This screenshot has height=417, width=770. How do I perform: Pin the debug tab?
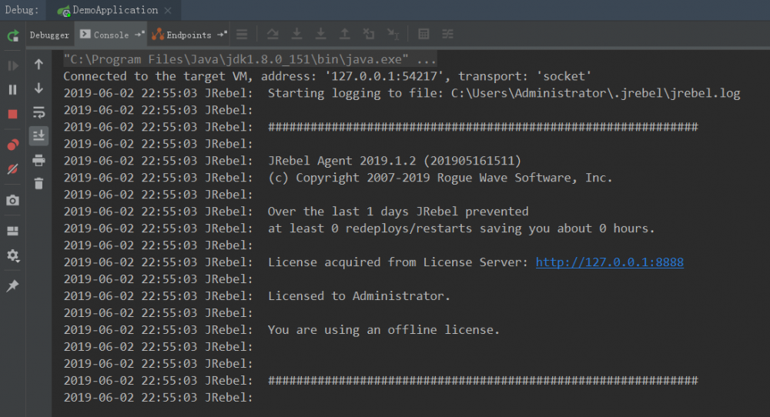(12, 286)
